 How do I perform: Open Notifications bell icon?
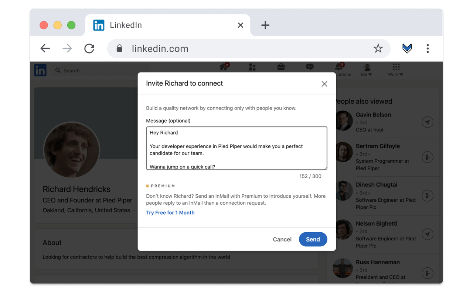(339, 67)
